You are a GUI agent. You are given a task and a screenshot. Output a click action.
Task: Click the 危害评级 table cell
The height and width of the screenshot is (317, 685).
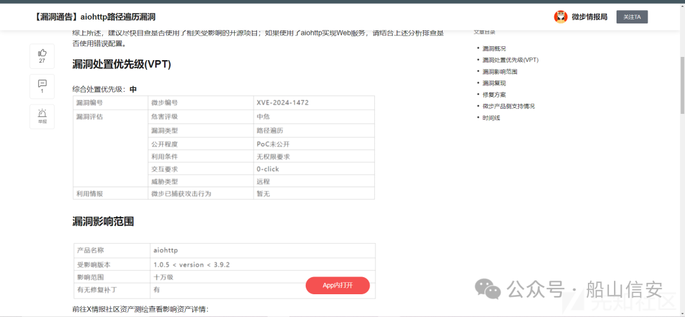click(x=200, y=117)
